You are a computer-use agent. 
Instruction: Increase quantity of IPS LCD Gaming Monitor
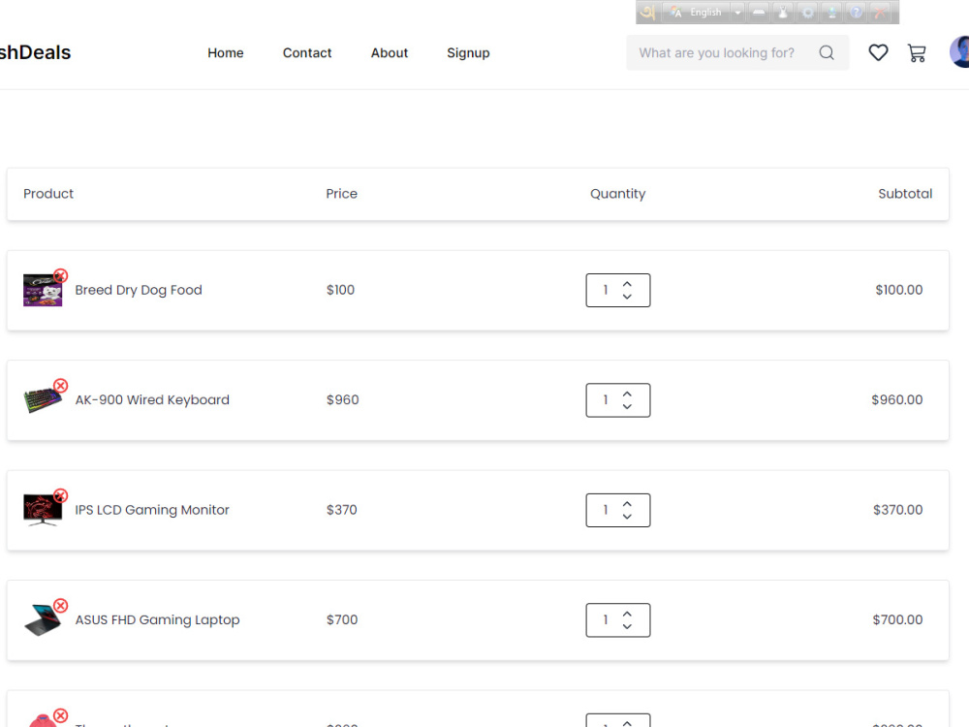point(627,504)
